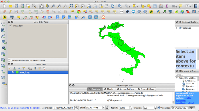Toggle the Visualizza render checkbox
The height and width of the screenshot is (111, 199).
(159, 108)
